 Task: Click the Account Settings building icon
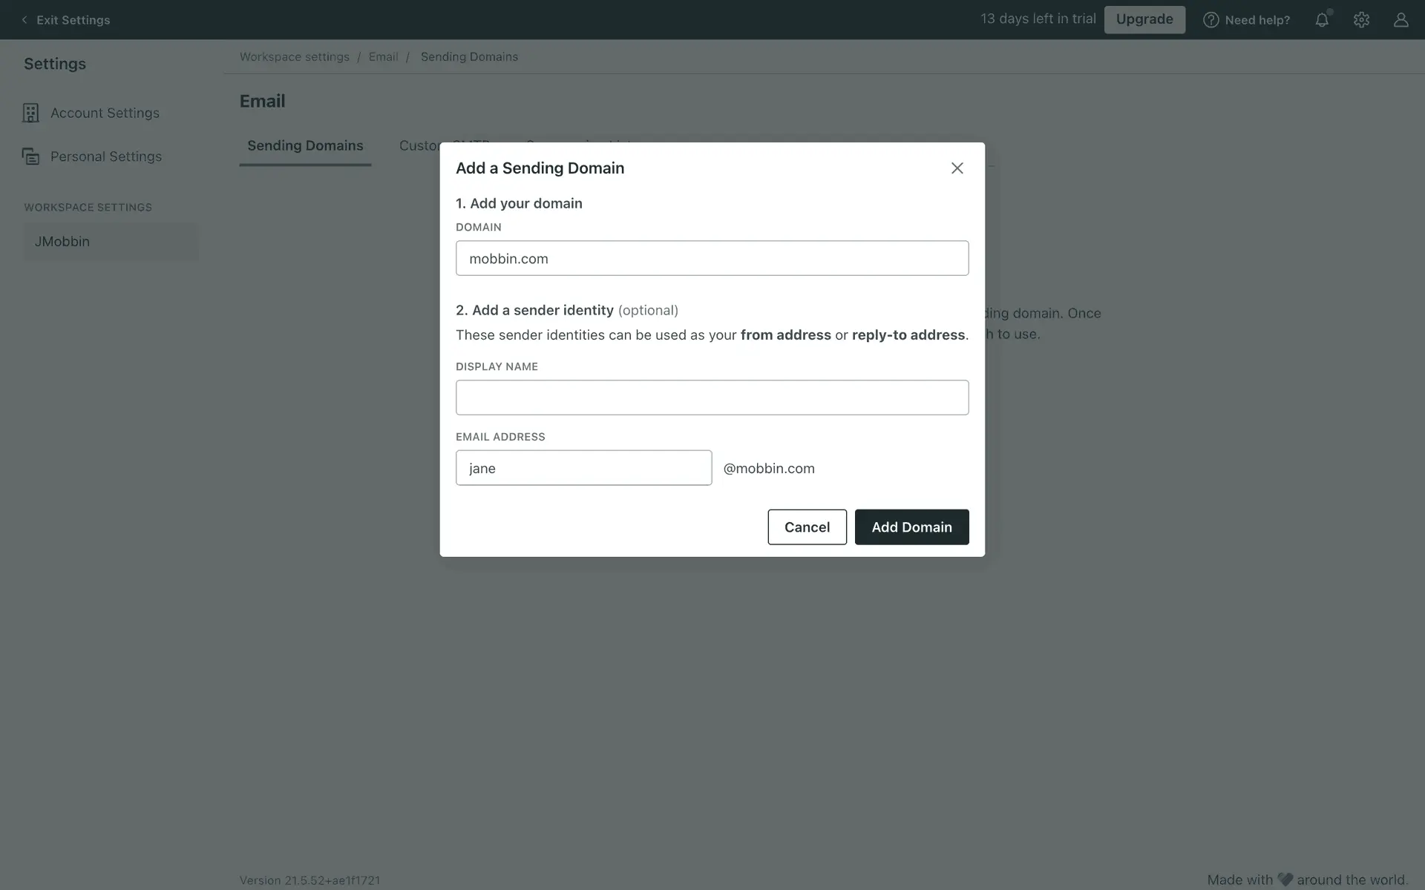tap(30, 113)
